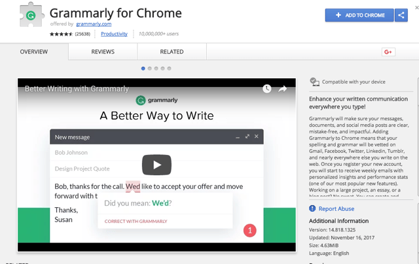Click the Language: English text
The height and width of the screenshot is (264, 419).
(x=329, y=254)
